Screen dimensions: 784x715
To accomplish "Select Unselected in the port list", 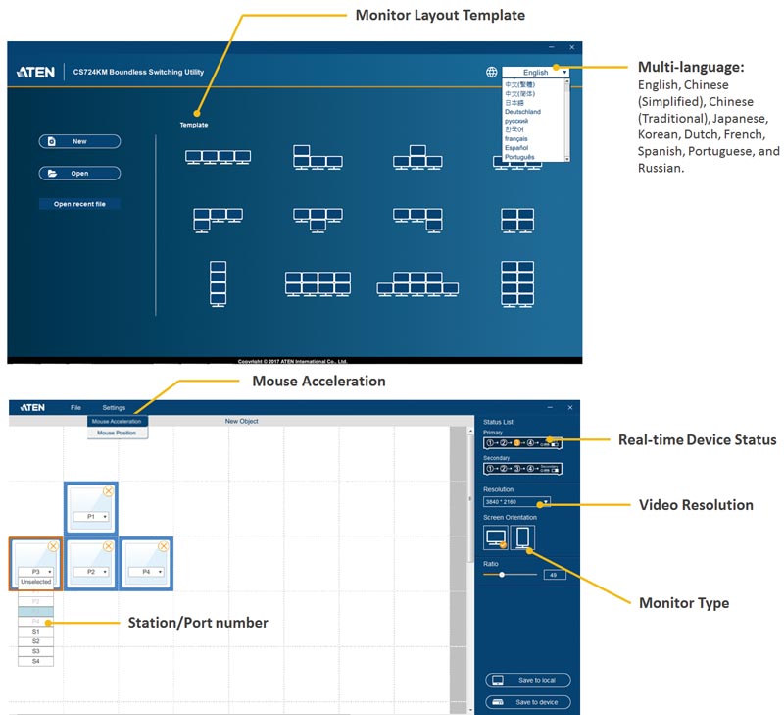I will (x=36, y=582).
